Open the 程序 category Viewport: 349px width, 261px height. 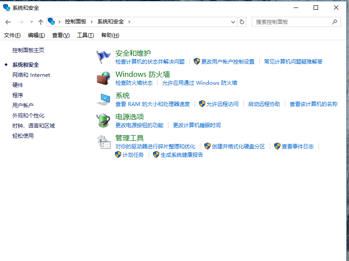[18, 95]
